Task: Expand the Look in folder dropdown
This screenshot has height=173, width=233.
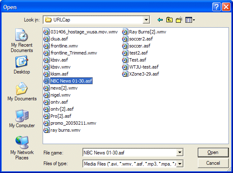Action: coord(146,20)
